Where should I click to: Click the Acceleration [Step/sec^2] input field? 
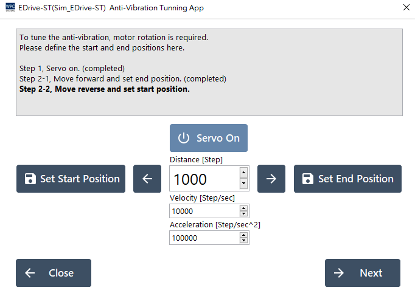204,238
